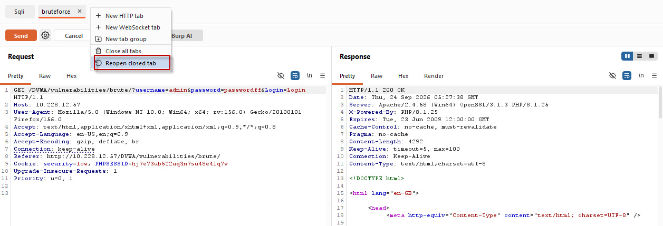
Task: Click the '<html lang="en-GB">' response line
Action: tap(384, 193)
